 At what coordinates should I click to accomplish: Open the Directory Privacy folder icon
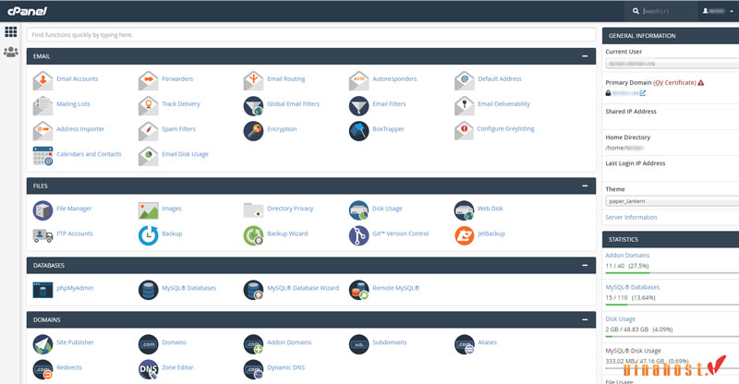point(253,210)
